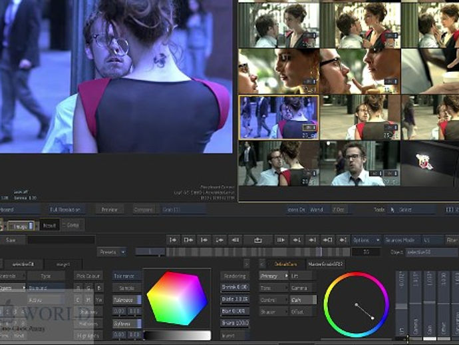Click the Sample button
This screenshot has width=459, height=345.
point(127,288)
